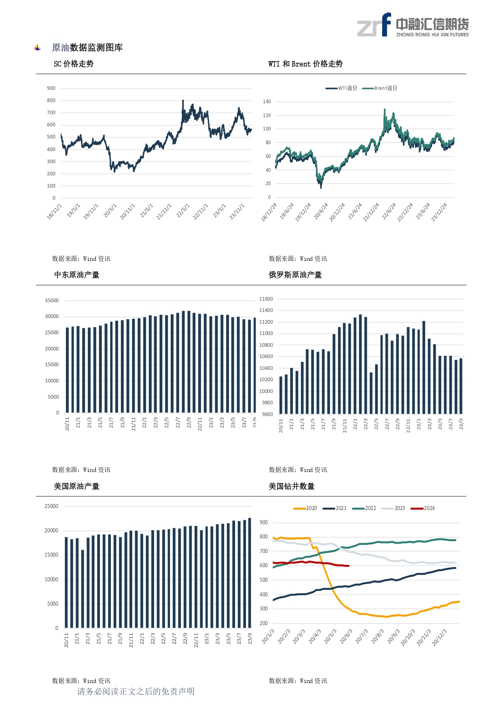Click the bullet icon before 原油数据监测图库
Screen dimensions: 502x711
(38, 48)
